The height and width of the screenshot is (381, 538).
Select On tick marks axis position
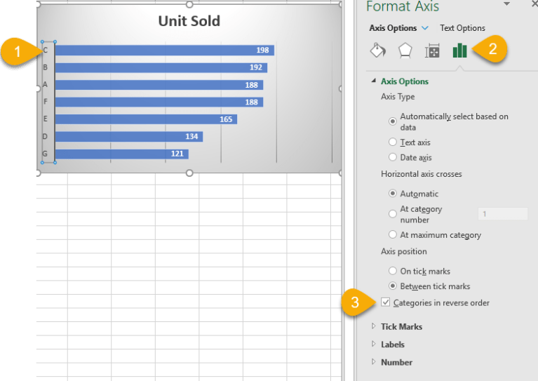[x=393, y=271]
